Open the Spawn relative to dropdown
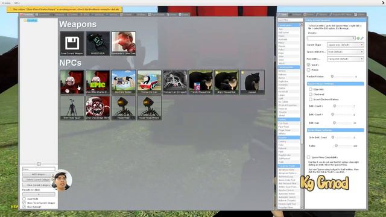This screenshot has width=386, height=217. click(x=346, y=52)
